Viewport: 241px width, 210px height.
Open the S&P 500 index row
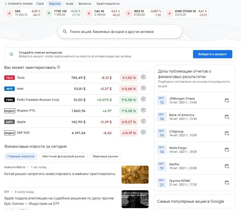(x=76, y=133)
